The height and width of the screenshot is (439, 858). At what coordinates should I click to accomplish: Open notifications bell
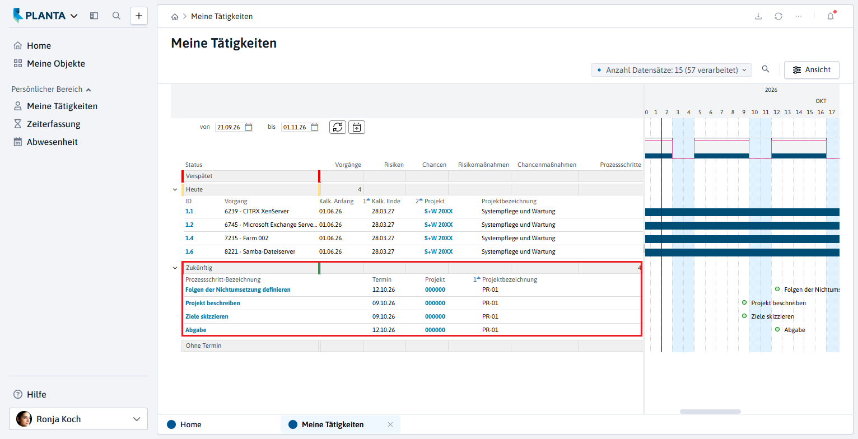(x=831, y=16)
